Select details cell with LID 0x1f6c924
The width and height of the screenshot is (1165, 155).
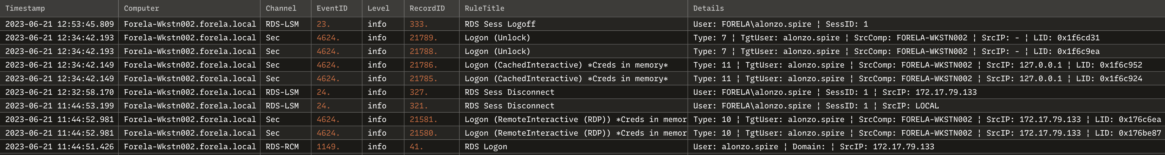926,78
